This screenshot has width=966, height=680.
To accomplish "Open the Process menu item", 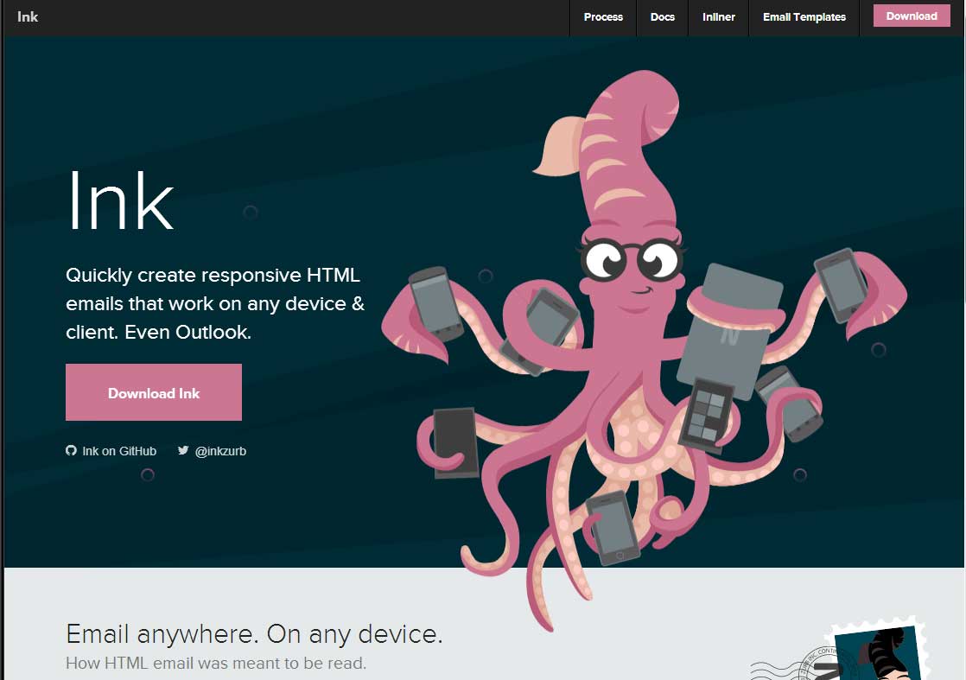I will (x=603, y=17).
